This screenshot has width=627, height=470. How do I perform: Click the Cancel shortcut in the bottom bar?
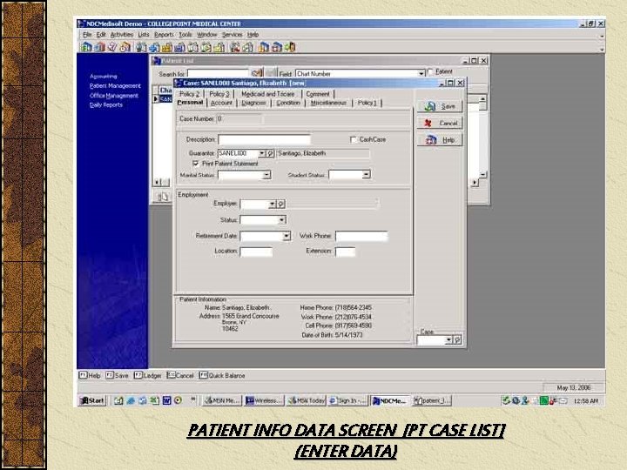[x=180, y=375]
